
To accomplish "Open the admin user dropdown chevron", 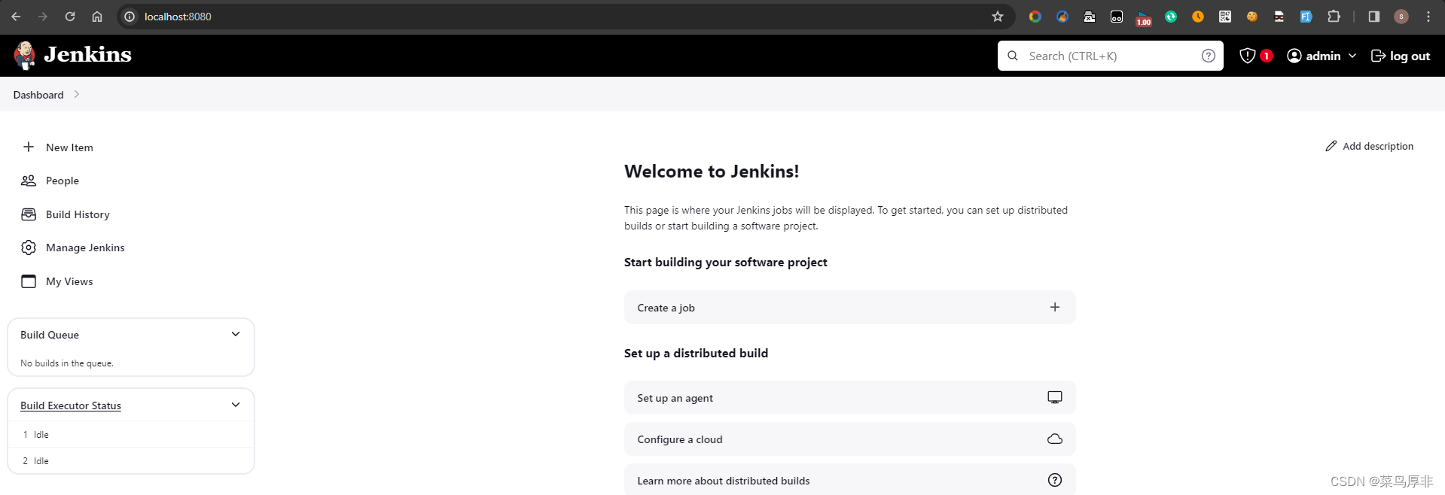I will tap(1352, 56).
